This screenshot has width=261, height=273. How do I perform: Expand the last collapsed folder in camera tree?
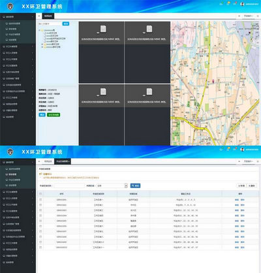coord(42,47)
